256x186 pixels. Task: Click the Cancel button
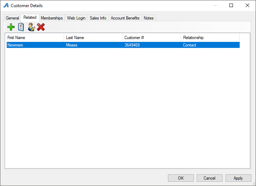[209, 178]
